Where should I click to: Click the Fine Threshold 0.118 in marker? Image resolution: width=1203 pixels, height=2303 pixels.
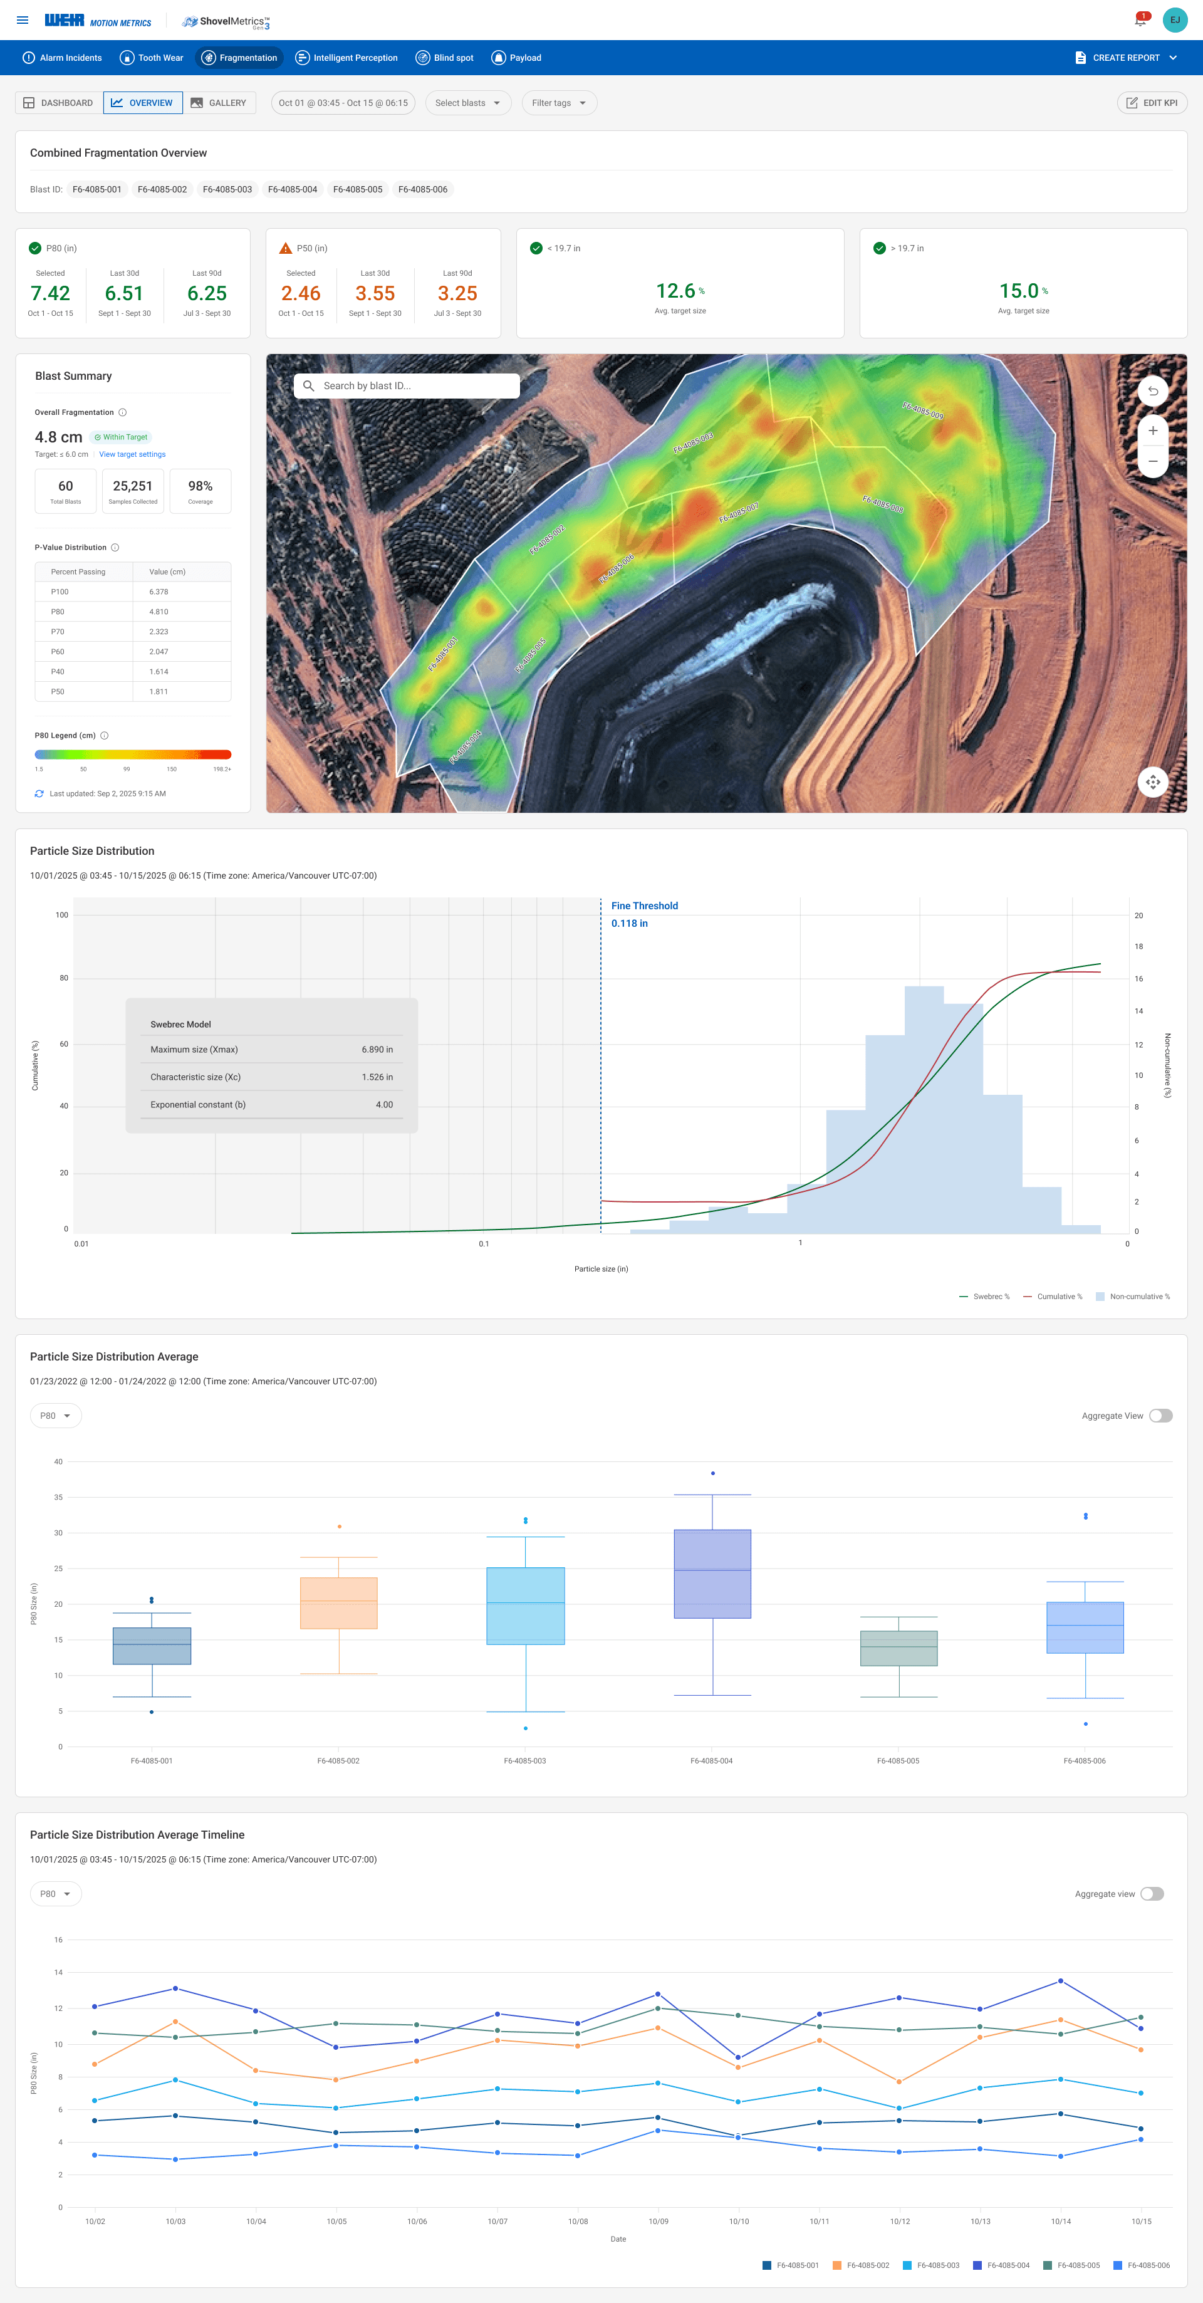(x=644, y=914)
